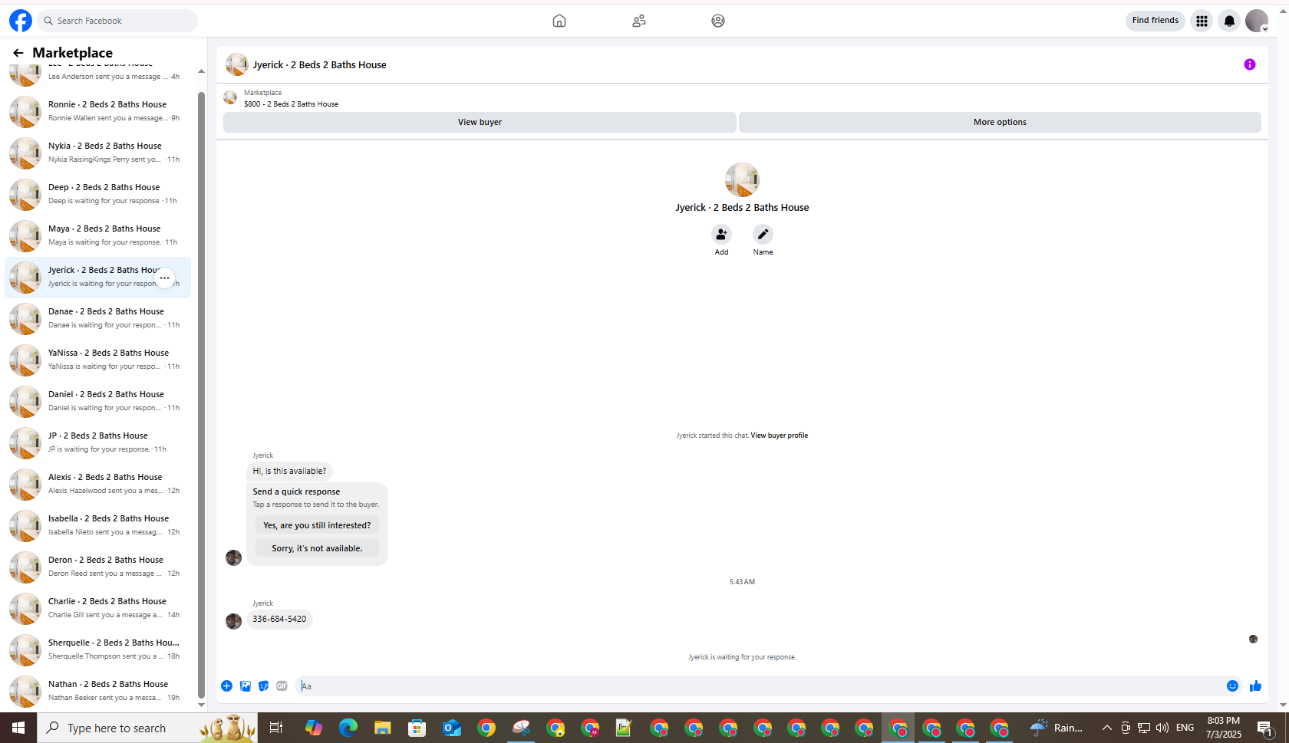
Task: Open the Groups icon in top navigation
Action: tap(718, 21)
